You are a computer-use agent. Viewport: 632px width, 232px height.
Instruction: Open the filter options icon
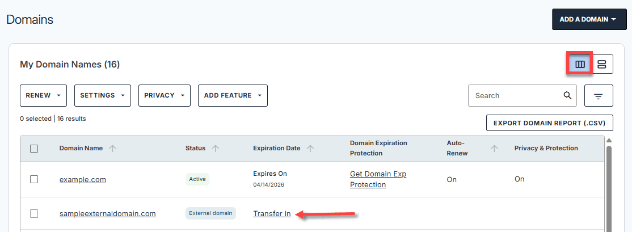point(599,96)
